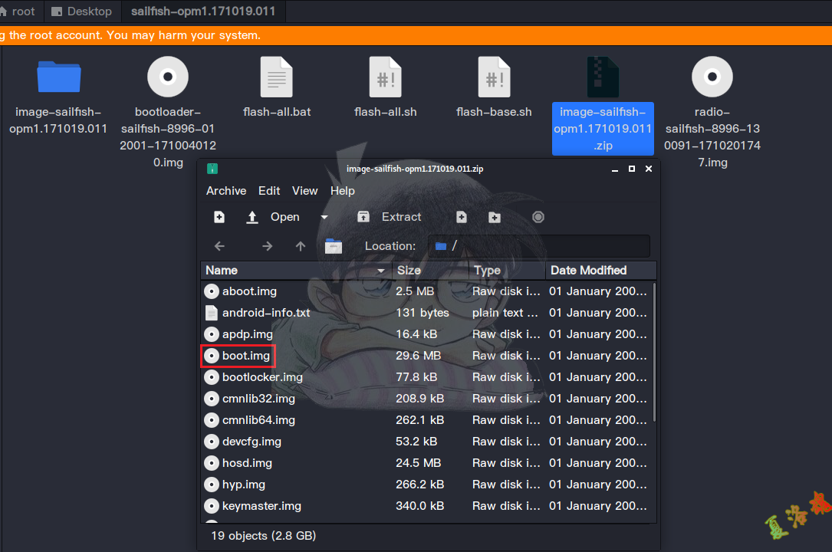This screenshot has width=832, height=552.
Task: Click the home folder icon
Action: [334, 246]
